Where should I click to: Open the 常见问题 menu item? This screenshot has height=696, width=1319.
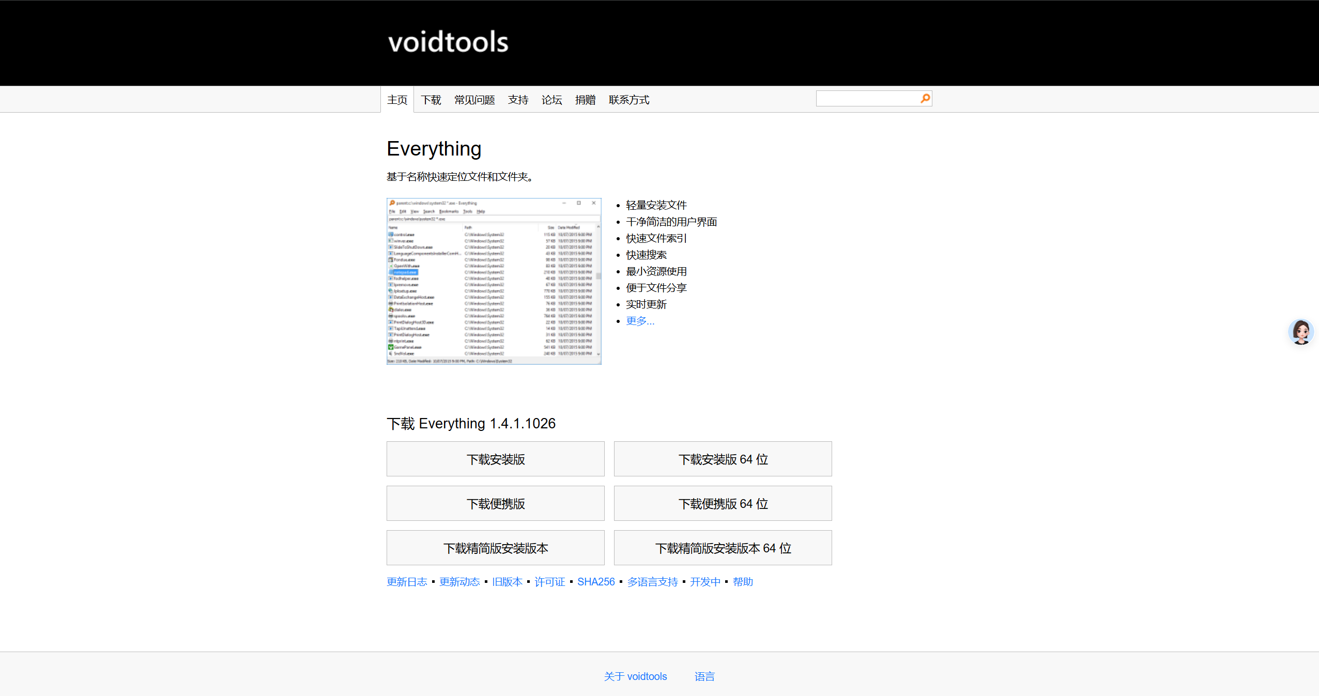click(x=474, y=100)
